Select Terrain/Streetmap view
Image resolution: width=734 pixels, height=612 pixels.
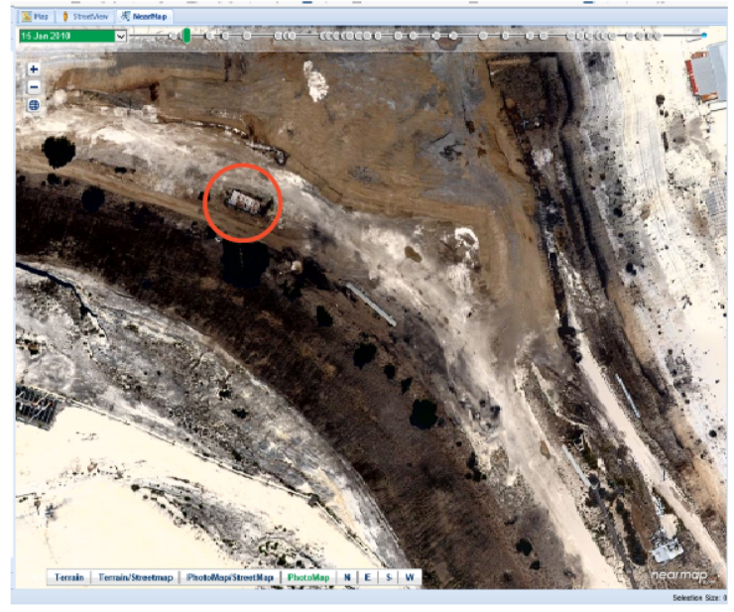[x=135, y=577]
